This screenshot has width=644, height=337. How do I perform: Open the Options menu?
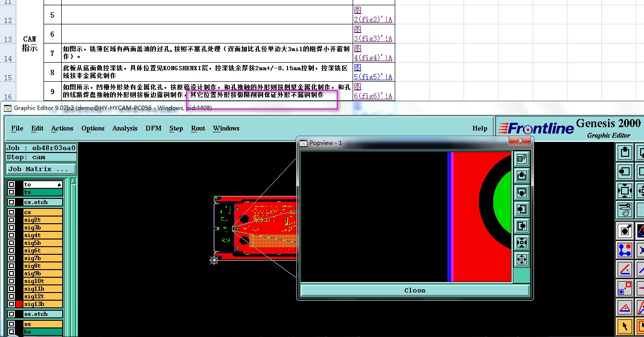point(93,128)
